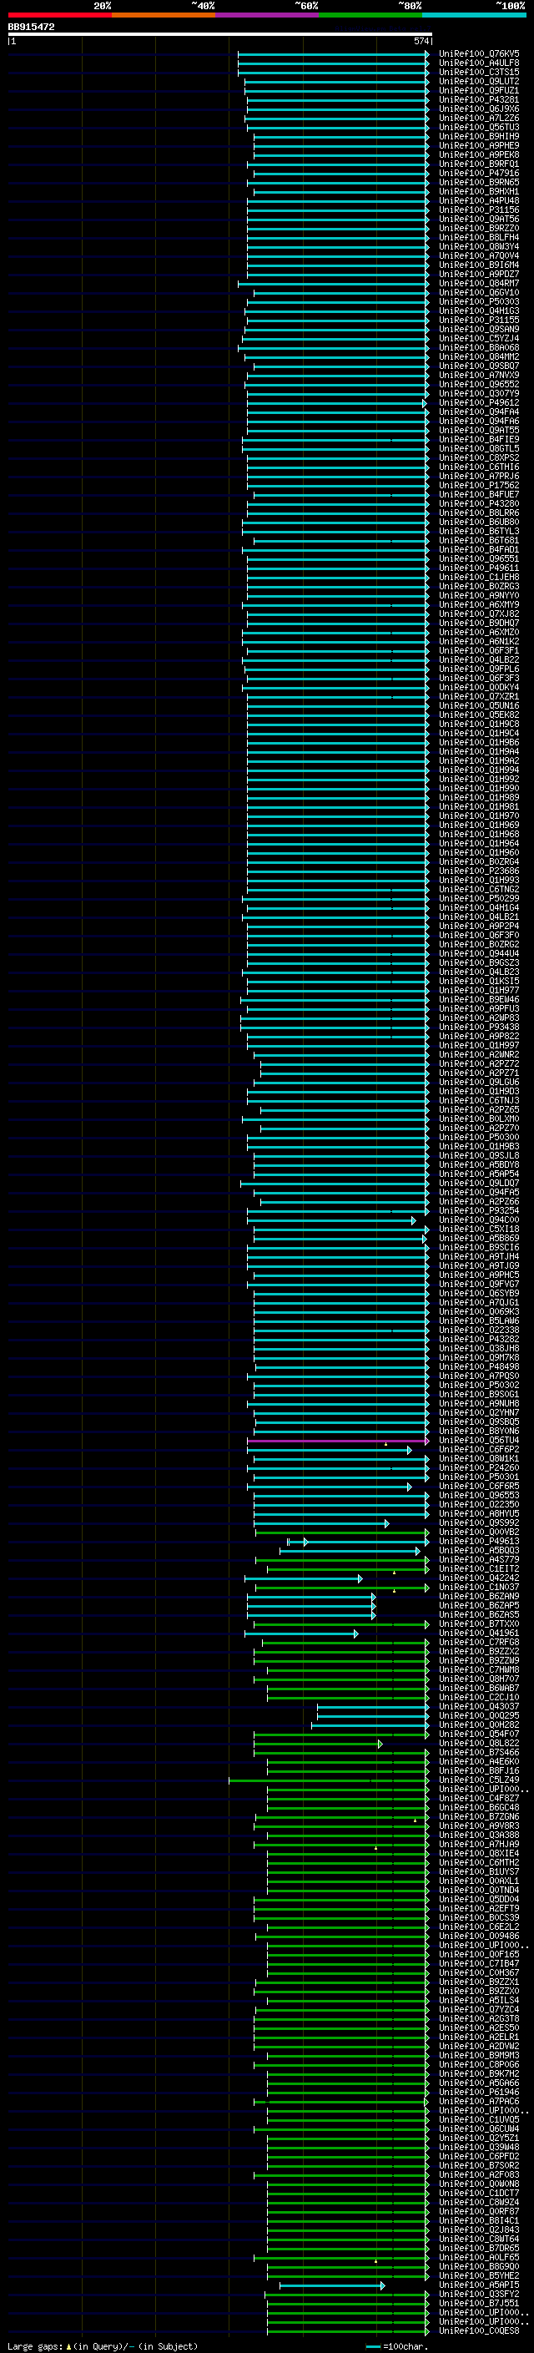The image size is (534, 2353).
Task: Select hit label UniRef100_P43282
Action: pyautogui.click(x=479, y=1339)
